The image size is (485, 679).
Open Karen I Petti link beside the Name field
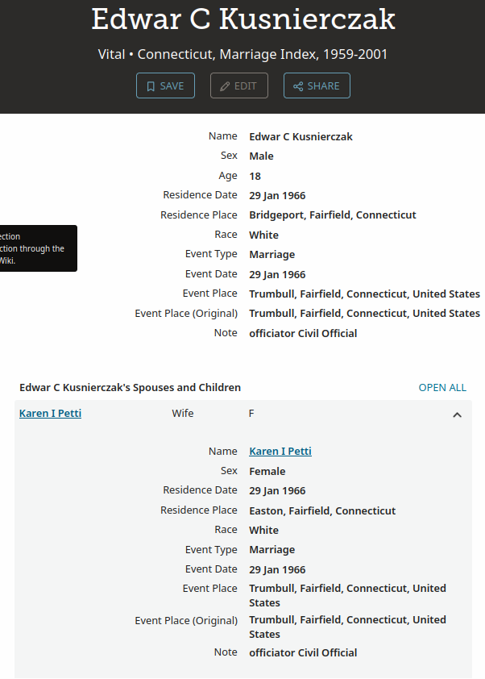280,452
